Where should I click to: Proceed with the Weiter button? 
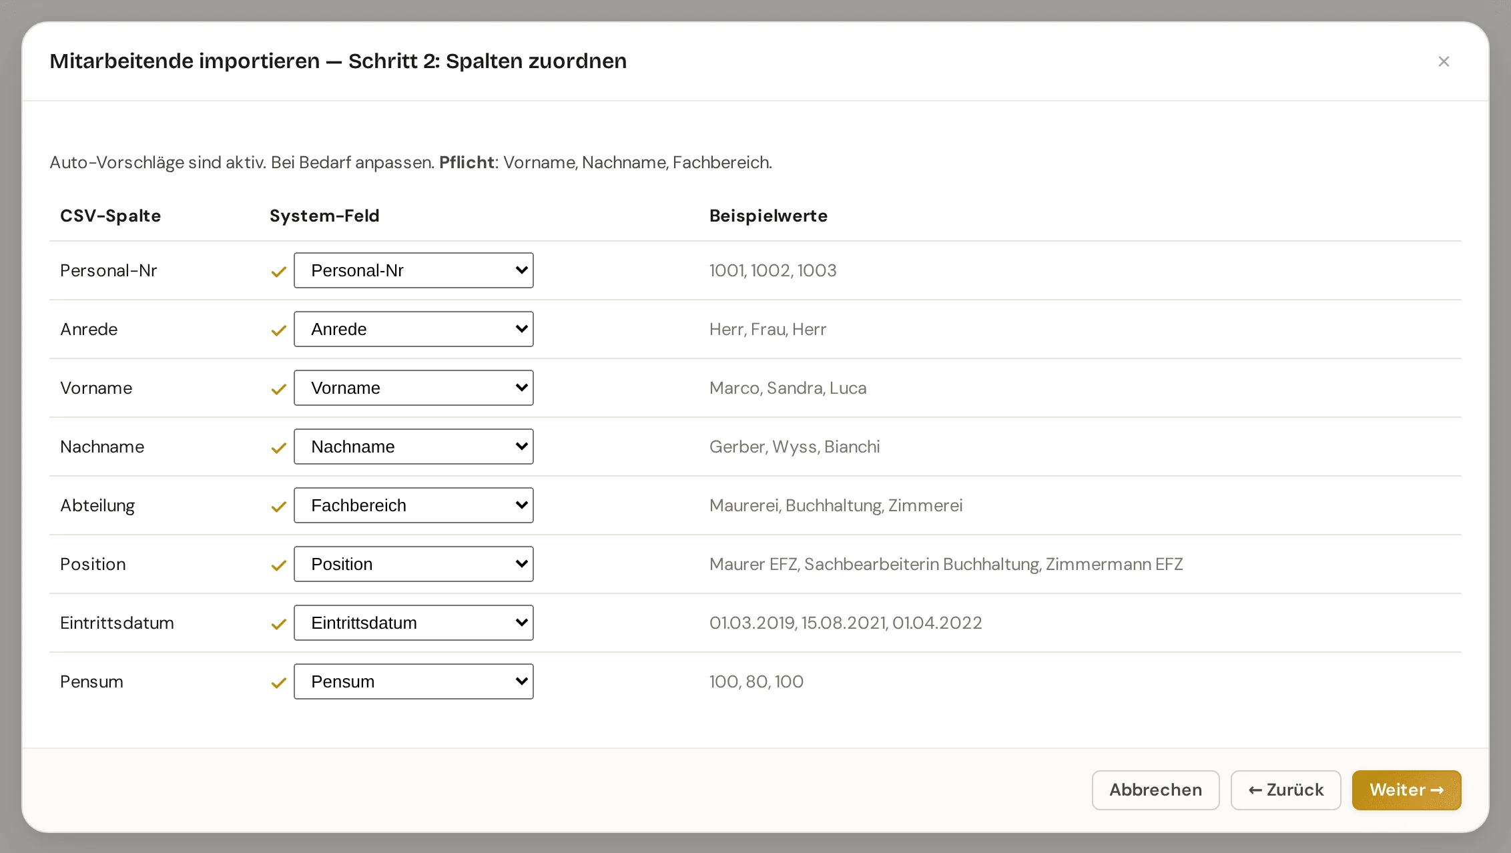point(1406,790)
